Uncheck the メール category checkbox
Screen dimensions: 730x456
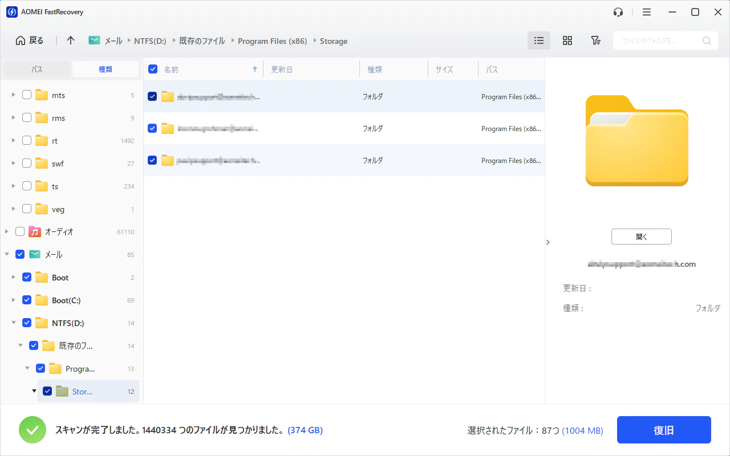click(20, 255)
